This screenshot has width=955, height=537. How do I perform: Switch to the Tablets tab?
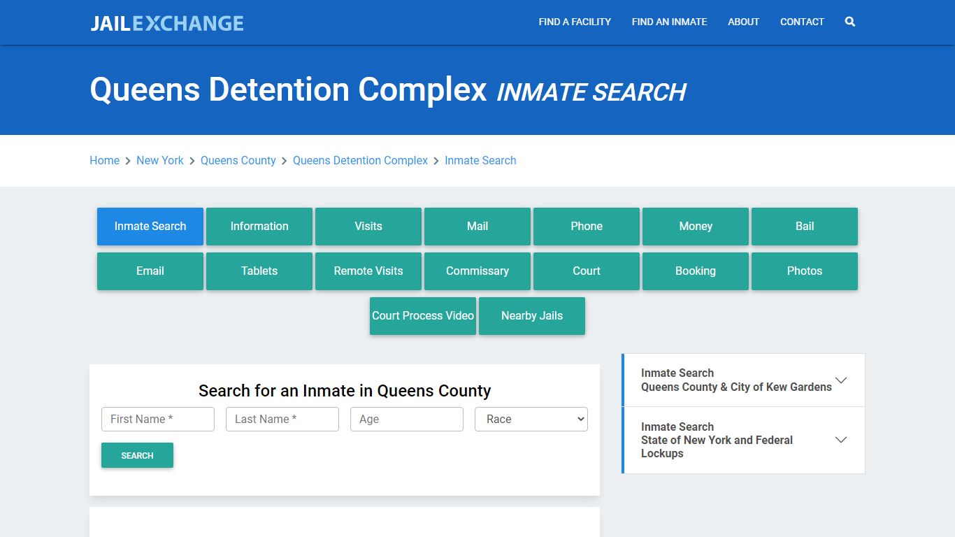(x=259, y=271)
